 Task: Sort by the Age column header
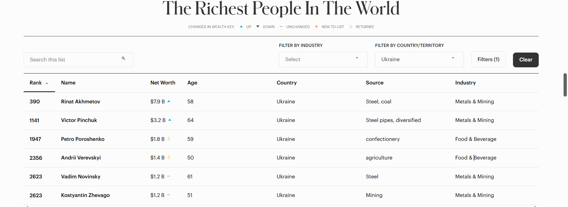[x=192, y=83]
